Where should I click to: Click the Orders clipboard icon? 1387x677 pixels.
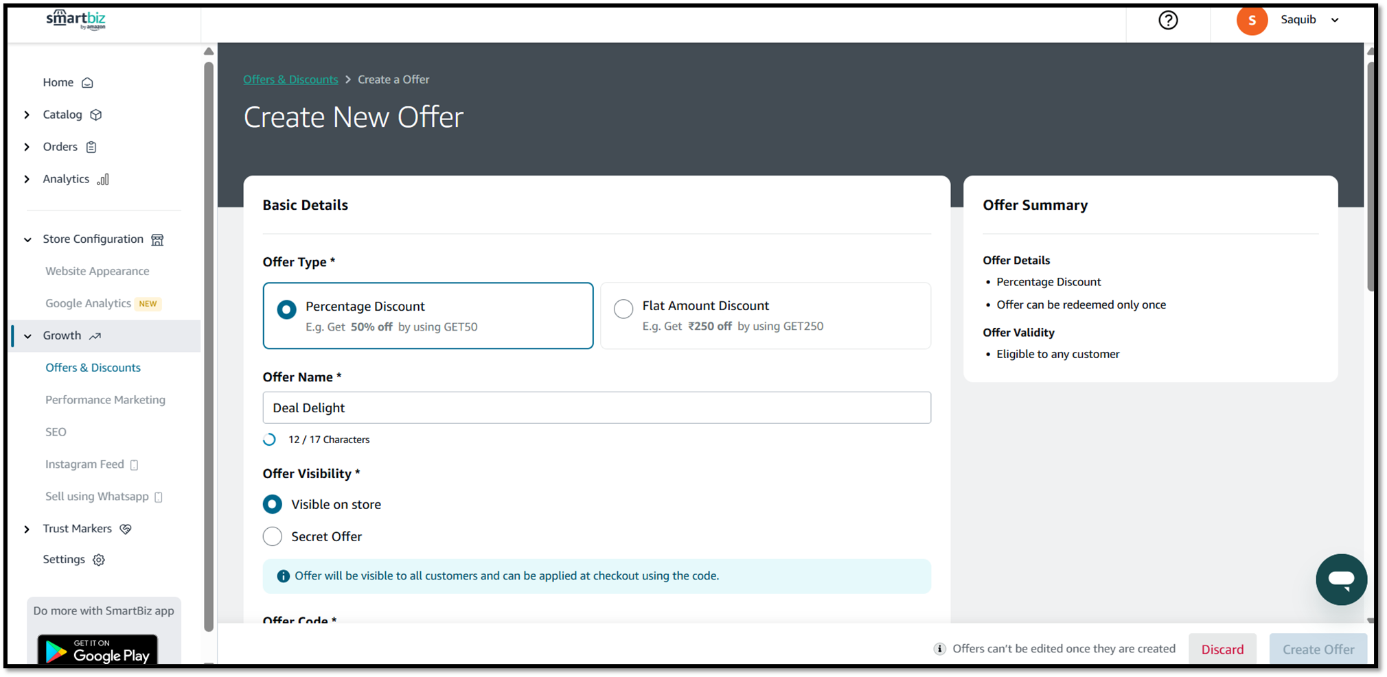(91, 147)
